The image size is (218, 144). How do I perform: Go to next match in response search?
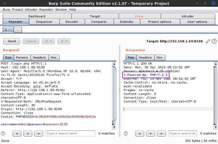(161, 133)
